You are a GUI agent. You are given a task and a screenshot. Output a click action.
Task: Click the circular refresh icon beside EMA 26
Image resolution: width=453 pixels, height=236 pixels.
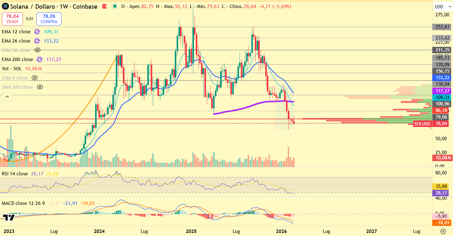click(x=37, y=41)
